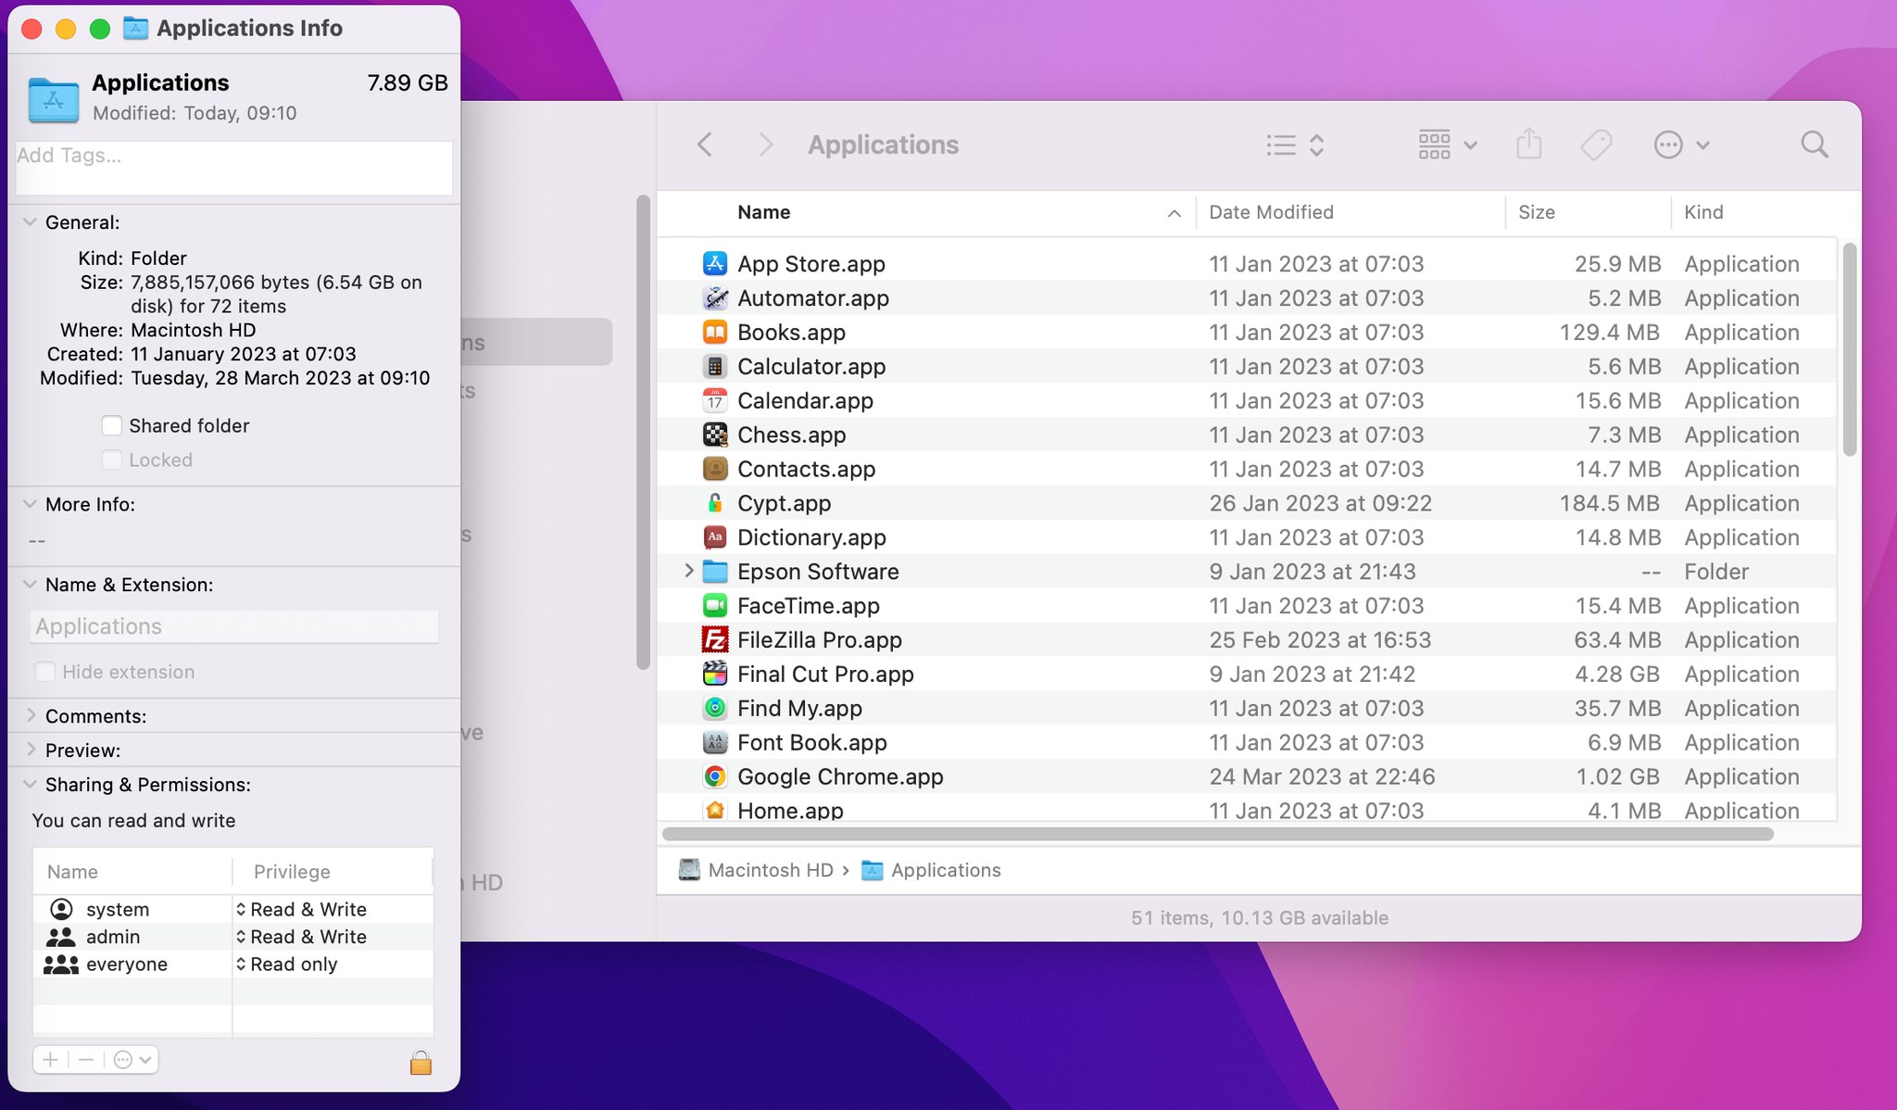This screenshot has width=1897, height=1110.
Task: Select the Cypt.app padlock icon
Action: click(x=715, y=503)
